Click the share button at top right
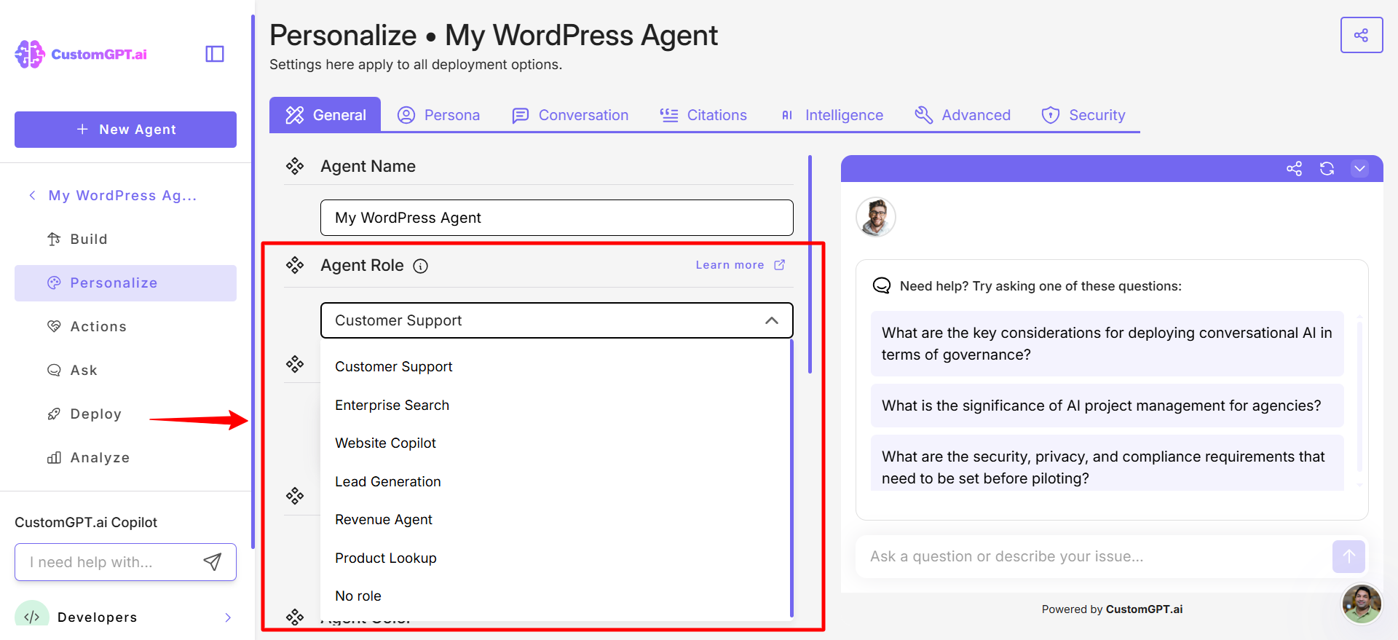Viewport: 1398px width, 640px height. coord(1362,35)
